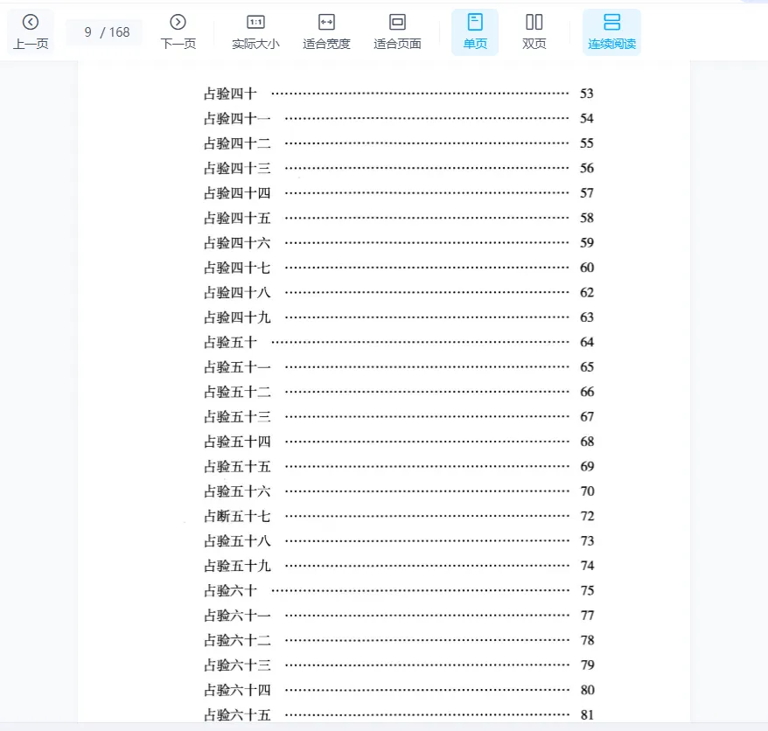Switch to double page mode 双页
Viewport: 768px width, 731px height.
point(534,31)
